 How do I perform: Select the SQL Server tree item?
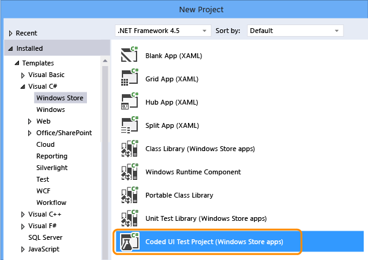45,237
